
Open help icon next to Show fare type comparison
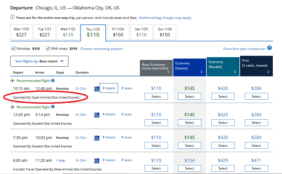[x=269, y=48]
